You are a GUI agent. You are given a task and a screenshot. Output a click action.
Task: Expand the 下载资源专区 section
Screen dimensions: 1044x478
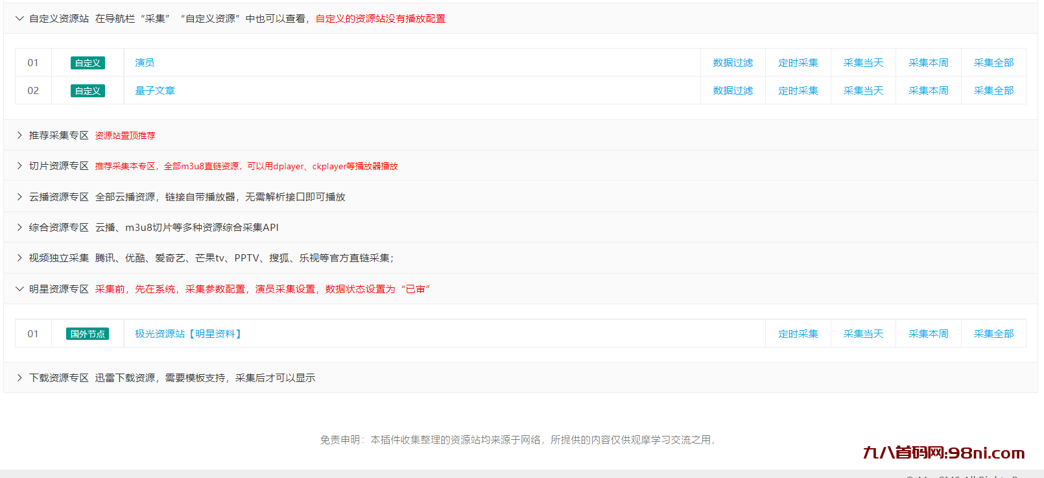(x=58, y=377)
